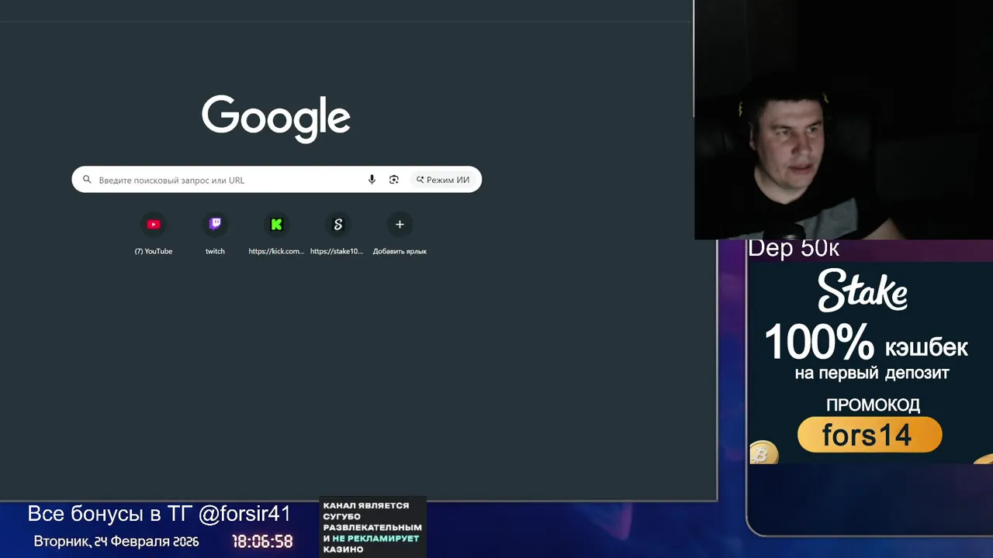Click the fors14 promo code badge
The width and height of the screenshot is (993, 558).
click(x=870, y=435)
